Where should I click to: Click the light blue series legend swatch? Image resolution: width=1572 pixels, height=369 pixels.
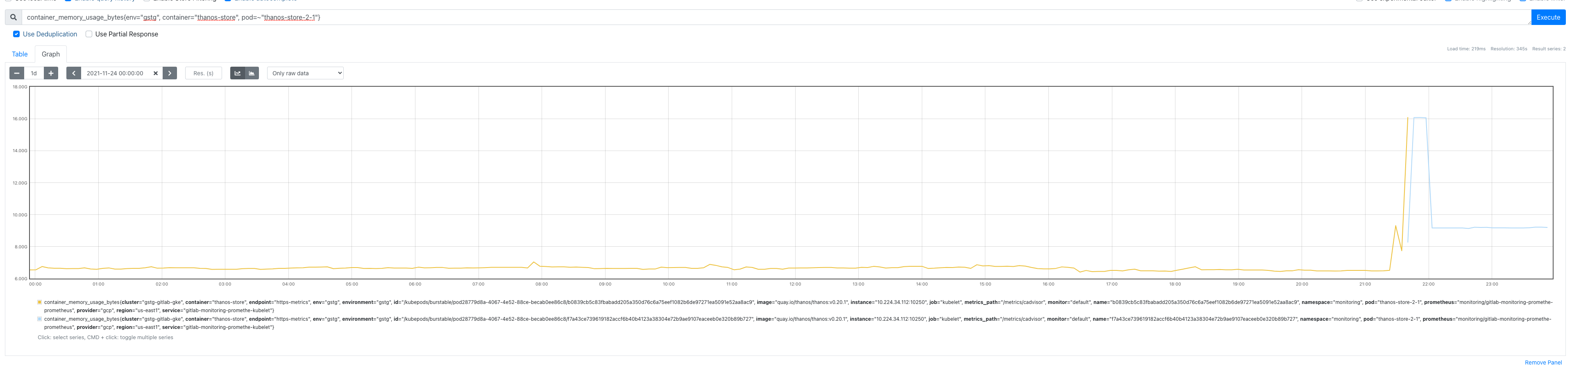pyautogui.click(x=40, y=319)
